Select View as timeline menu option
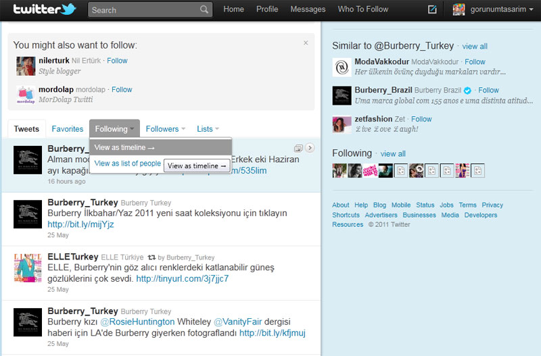Image resolution: width=541 pixels, height=356 pixels. click(160, 147)
